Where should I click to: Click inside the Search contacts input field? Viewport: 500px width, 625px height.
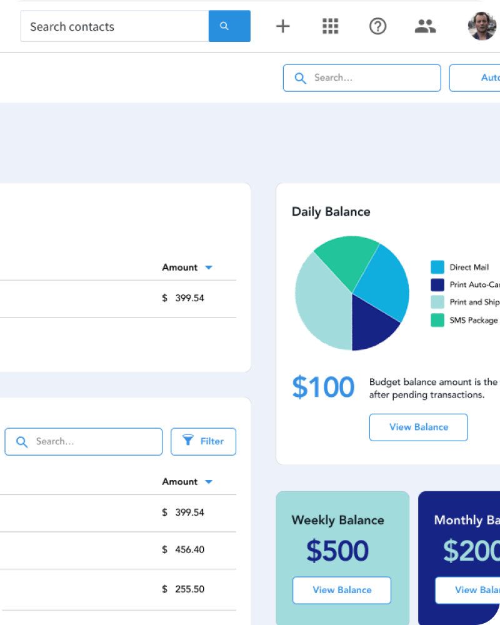point(114,26)
